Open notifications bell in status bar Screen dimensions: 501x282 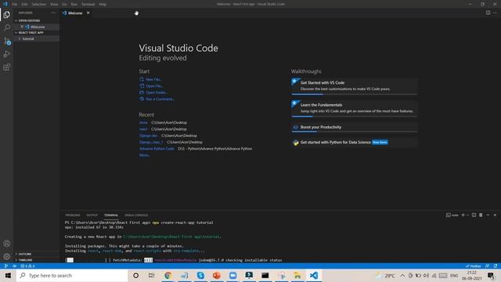(496, 266)
